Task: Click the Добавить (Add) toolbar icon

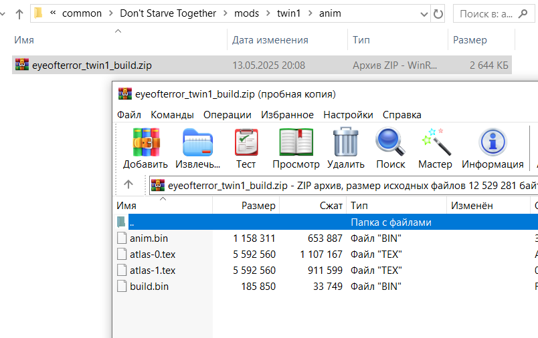Action: (145, 142)
